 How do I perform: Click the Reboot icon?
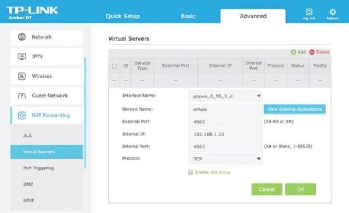332,12
